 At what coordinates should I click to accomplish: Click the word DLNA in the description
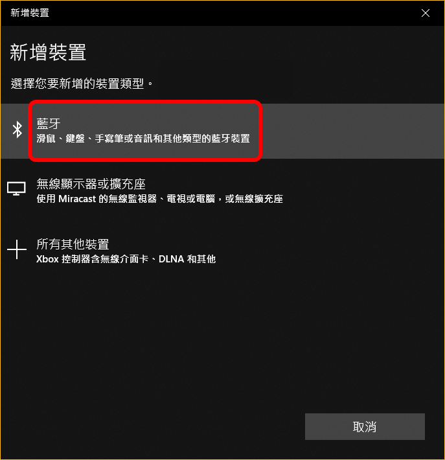click(176, 259)
